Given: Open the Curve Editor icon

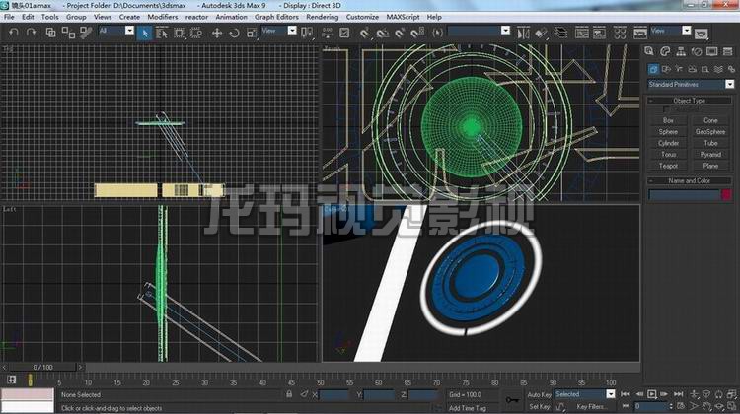Looking at the screenshot, I should pos(582,33).
